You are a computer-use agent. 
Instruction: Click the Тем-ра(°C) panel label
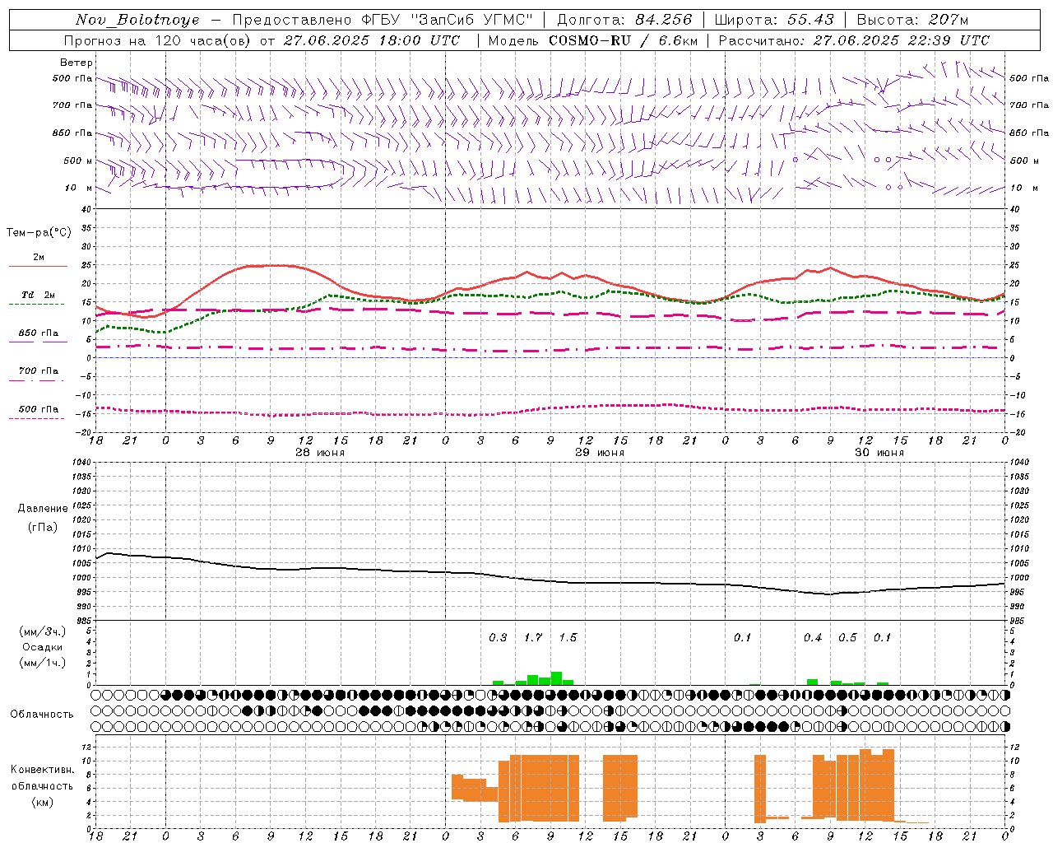tap(39, 233)
